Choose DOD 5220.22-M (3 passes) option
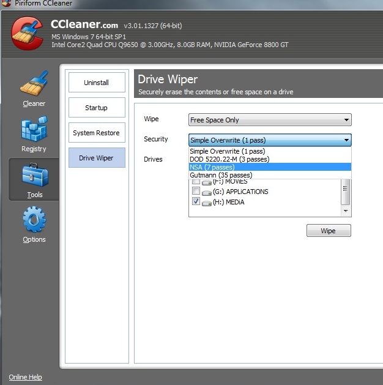Screen dimensions: 383x385 (x=270, y=159)
